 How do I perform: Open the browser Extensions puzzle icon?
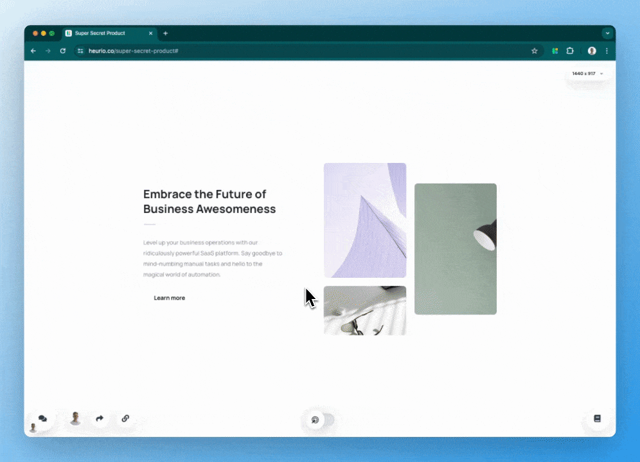[x=570, y=51]
